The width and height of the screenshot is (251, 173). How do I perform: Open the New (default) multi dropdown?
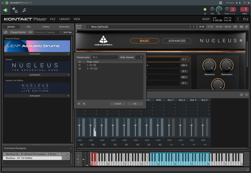(89, 27)
